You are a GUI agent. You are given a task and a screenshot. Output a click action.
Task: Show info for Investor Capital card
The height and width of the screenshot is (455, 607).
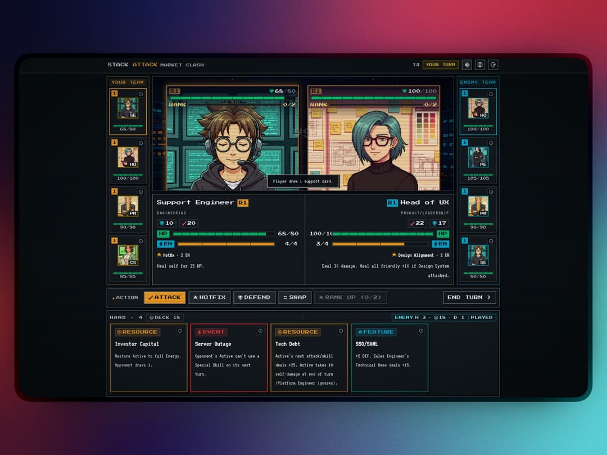coord(180,331)
